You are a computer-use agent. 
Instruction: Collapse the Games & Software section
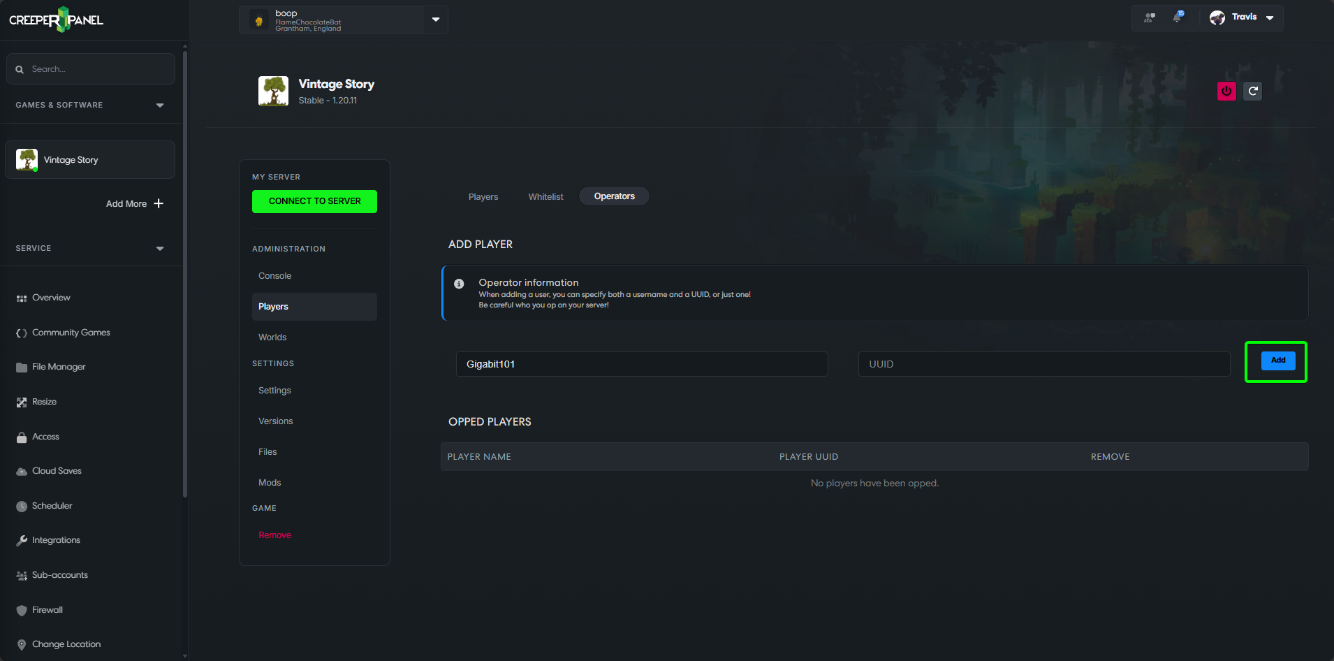click(x=160, y=106)
